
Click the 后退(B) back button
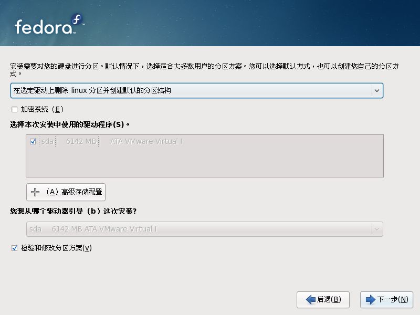click(x=323, y=299)
